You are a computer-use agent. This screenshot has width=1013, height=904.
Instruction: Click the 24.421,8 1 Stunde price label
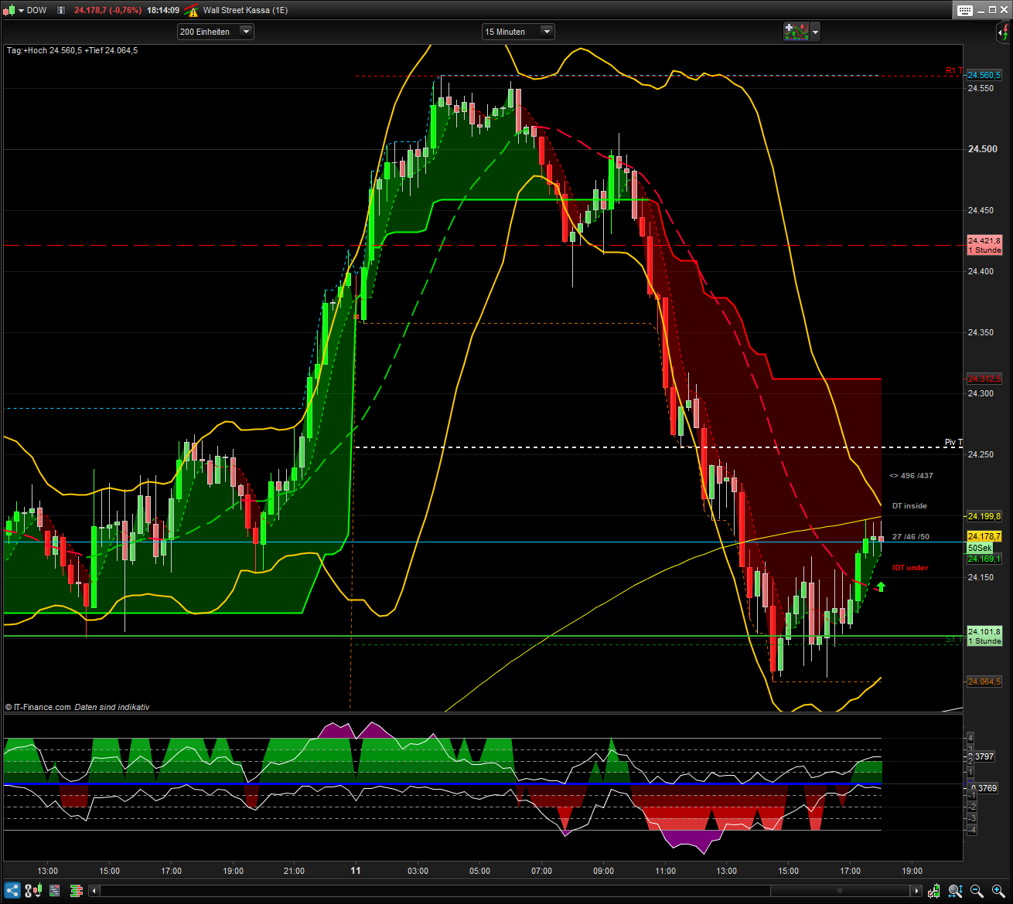pyautogui.click(x=984, y=245)
